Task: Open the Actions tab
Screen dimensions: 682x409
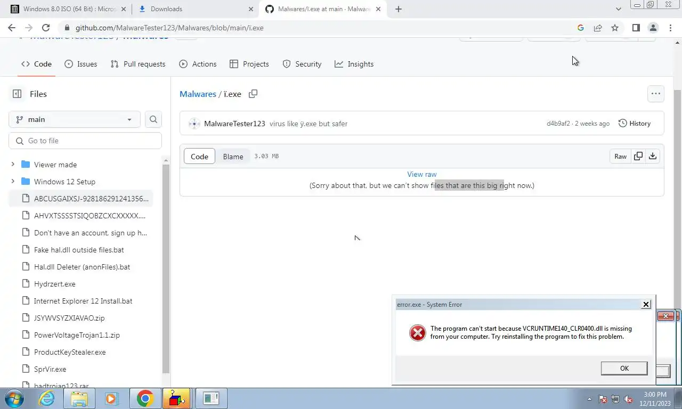Action: click(x=198, y=64)
